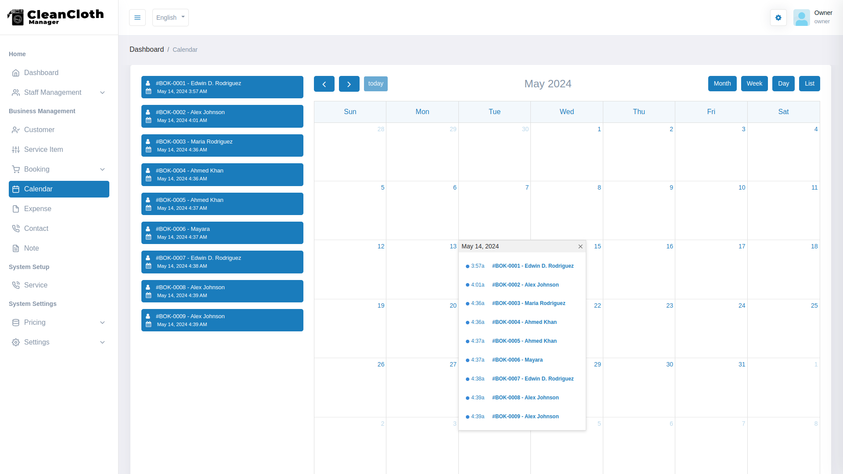Switch calendar to Week view

754,84
